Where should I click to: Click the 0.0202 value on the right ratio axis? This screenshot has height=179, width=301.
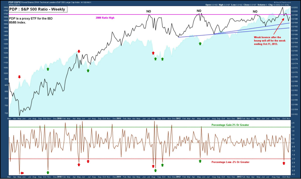pyautogui.click(x=295, y=8)
